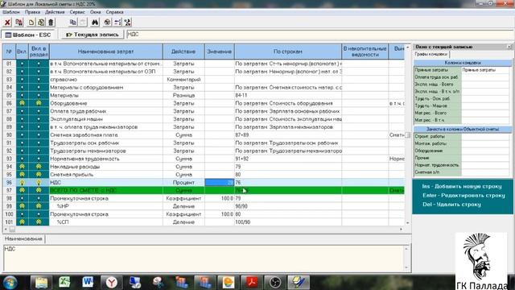Viewport: 515px width, 290px height.
Task: Open the Сервис menu
Action: click(77, 12)
